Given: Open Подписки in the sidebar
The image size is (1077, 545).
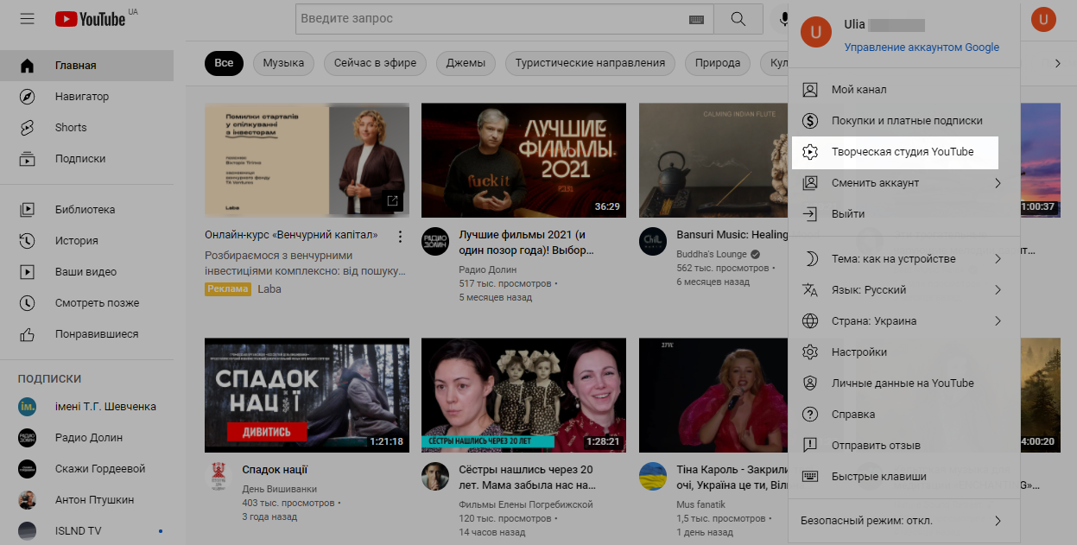Looking at the screenshot, I should pyautogui.click(x=86, y=159).
